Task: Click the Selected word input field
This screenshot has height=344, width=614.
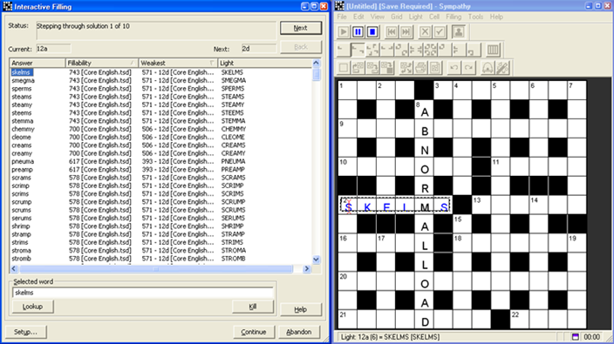Action: pos(143,293)
